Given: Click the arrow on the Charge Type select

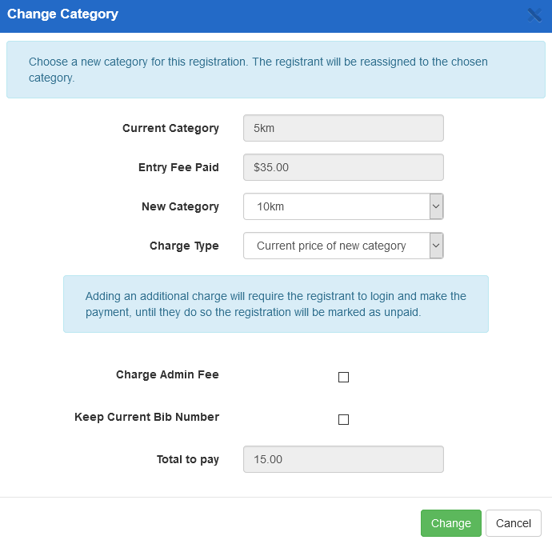Looking at the screenshot, I should point(436,246).
